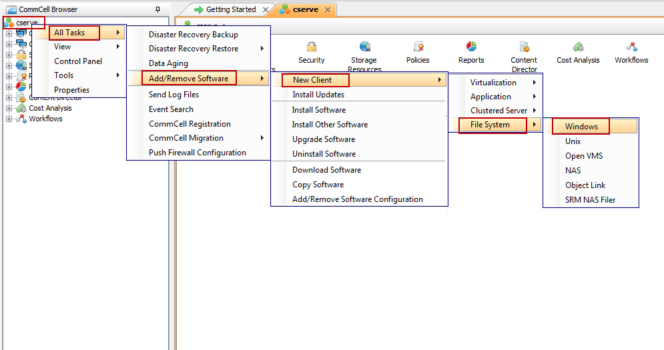Screen dimensions: 664x350
Task: Open the Storage Resources icon
Action: (364, 47)
